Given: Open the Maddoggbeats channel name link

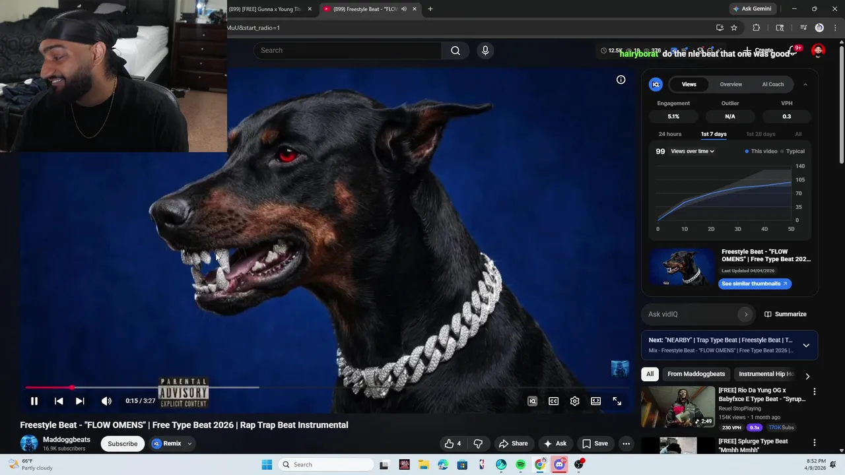Looking at the screenshot, I should pos(67,439).
